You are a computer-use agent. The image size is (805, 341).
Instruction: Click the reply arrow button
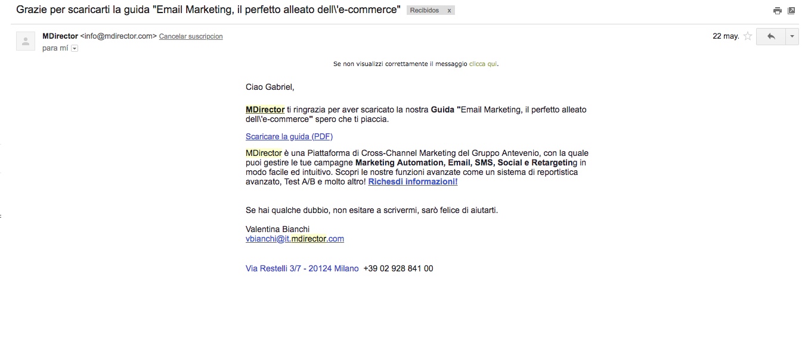[x=771, y=36]
